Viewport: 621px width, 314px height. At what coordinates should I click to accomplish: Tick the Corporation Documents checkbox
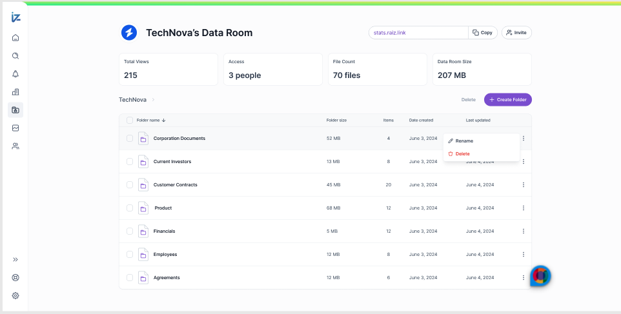(x=130, y=139)
